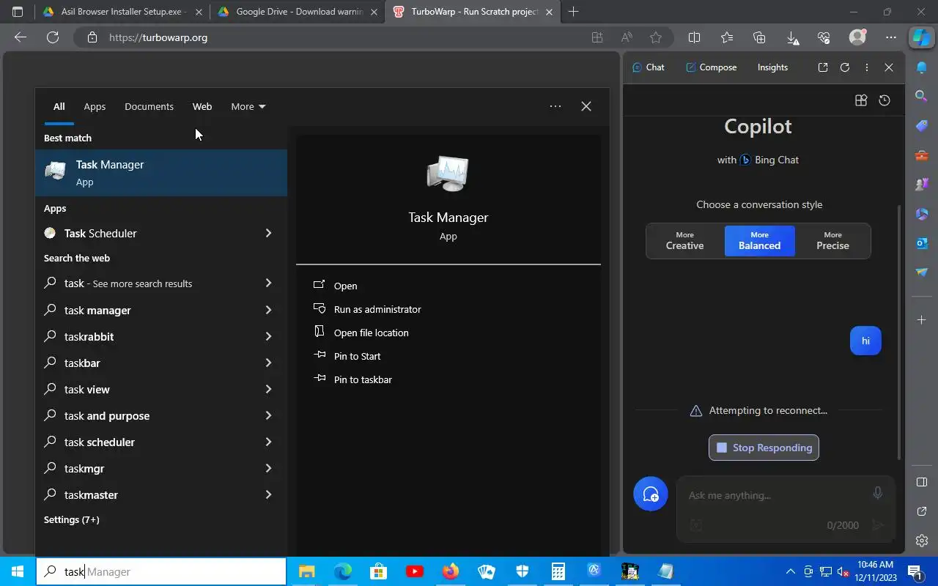This screenshot has width=938, height=586.
Task: Switch to the Web search tab
Action: 202,106
